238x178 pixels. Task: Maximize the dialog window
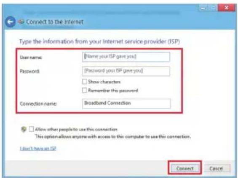click(x=213, y=8)
